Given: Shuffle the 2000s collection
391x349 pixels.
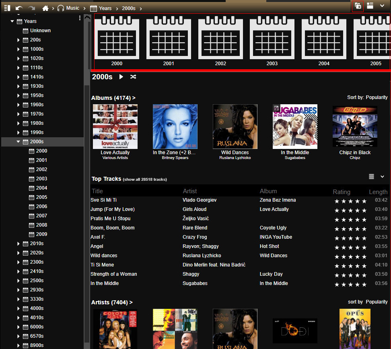Looking at the screenshot, I should coord(133,76).
